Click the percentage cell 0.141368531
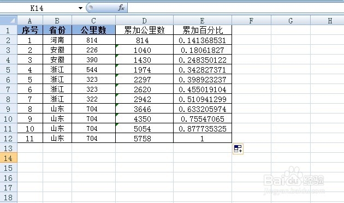 click(203, 40)
